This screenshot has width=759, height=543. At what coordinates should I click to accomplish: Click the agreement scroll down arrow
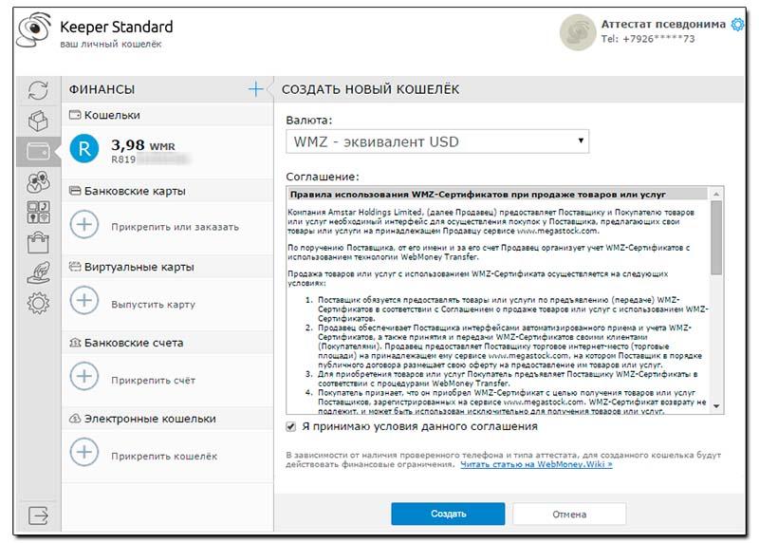point(716,406)
